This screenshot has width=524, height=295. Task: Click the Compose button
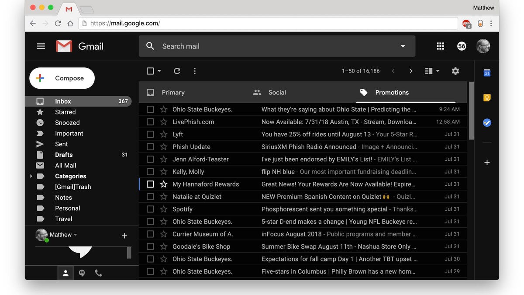click(62, 78)
